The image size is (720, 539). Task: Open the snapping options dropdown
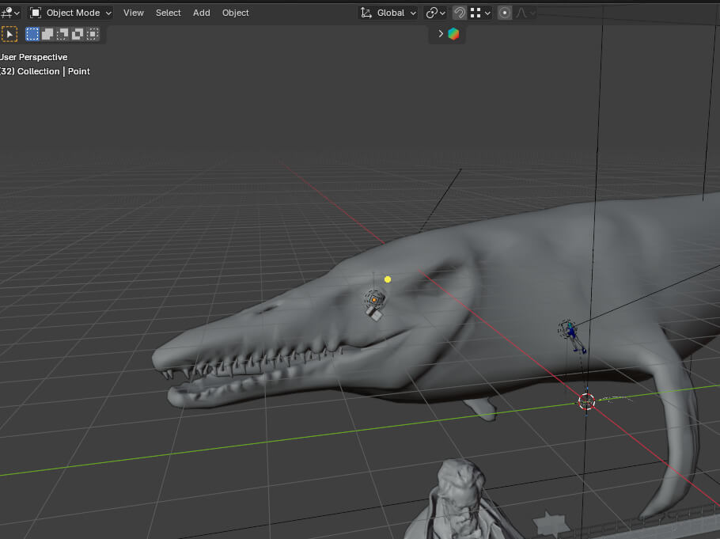(480, 13)
